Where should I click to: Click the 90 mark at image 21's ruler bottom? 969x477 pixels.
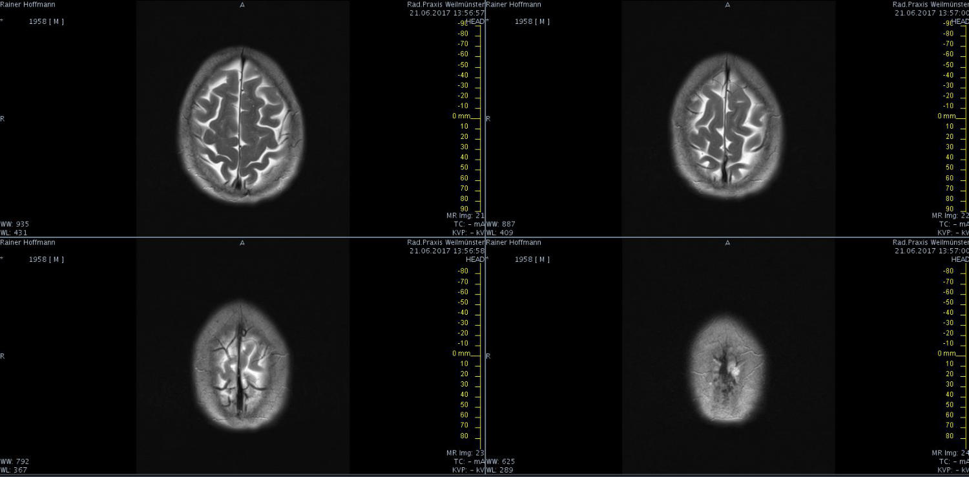pos(463,209)
